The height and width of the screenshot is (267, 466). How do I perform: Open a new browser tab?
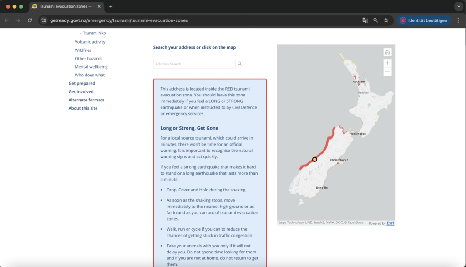pyautogui.click(x=111, y=6)
